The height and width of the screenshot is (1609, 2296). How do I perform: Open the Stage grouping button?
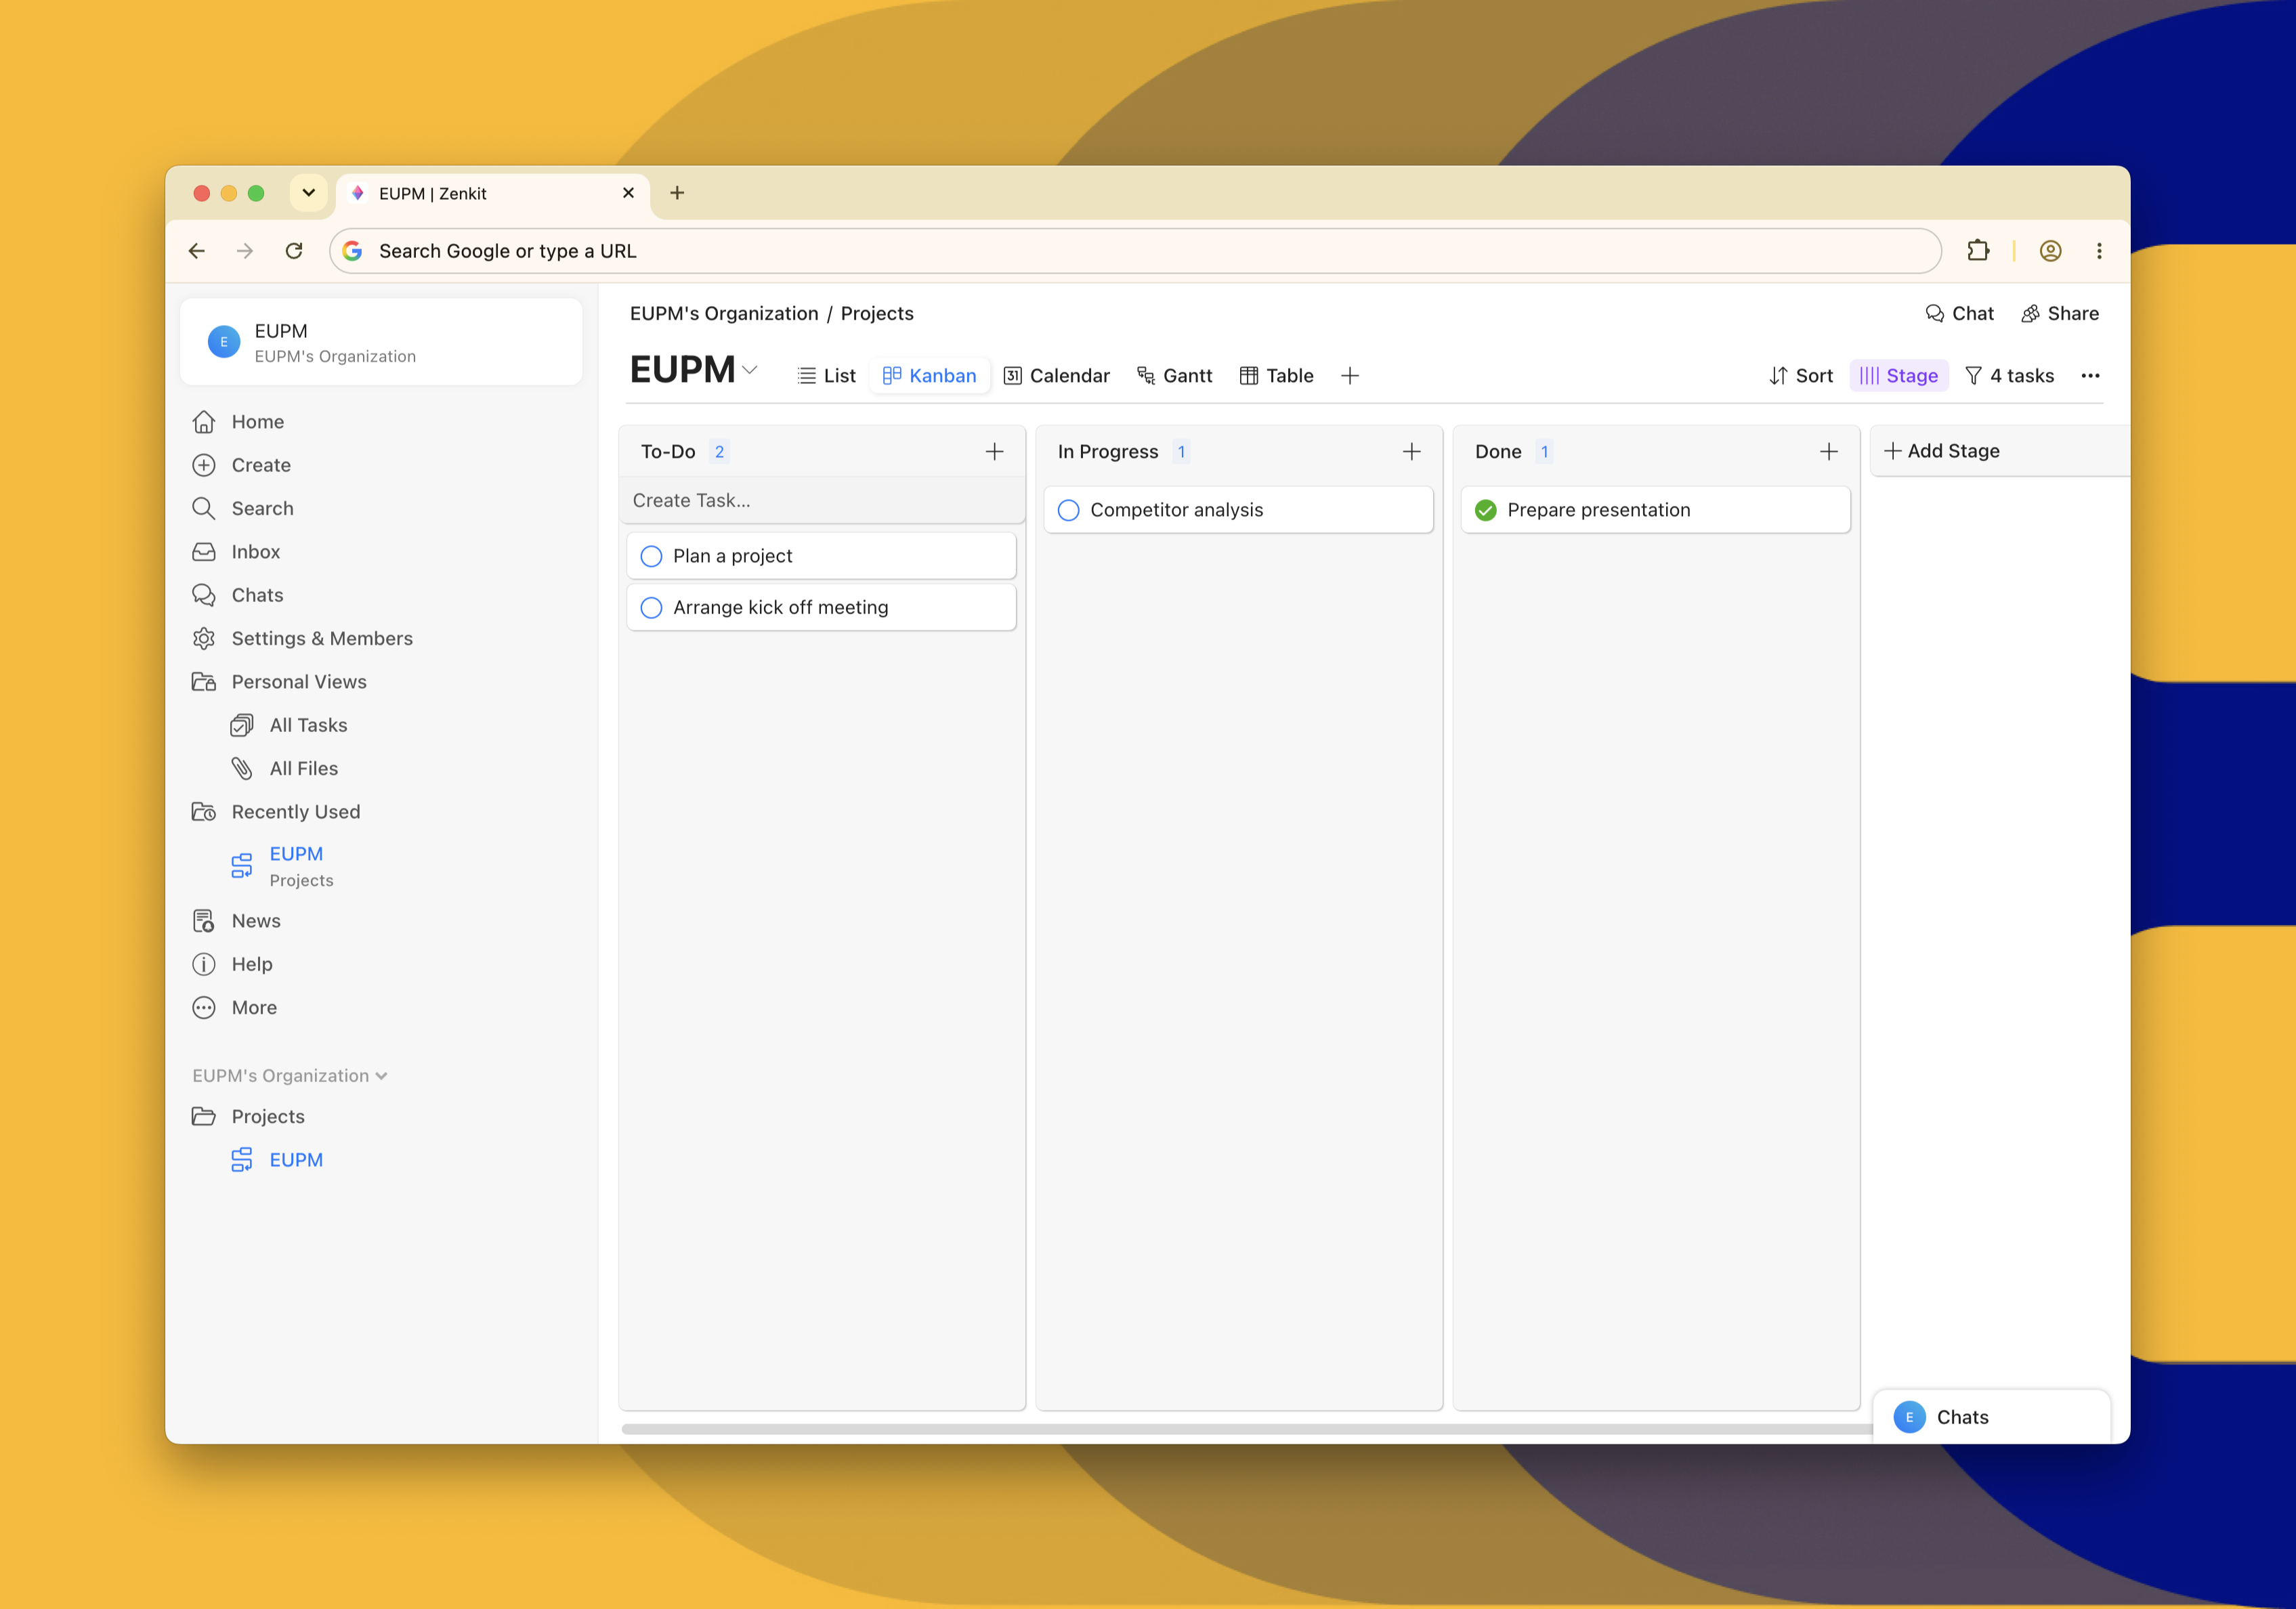coord(1898,376)
